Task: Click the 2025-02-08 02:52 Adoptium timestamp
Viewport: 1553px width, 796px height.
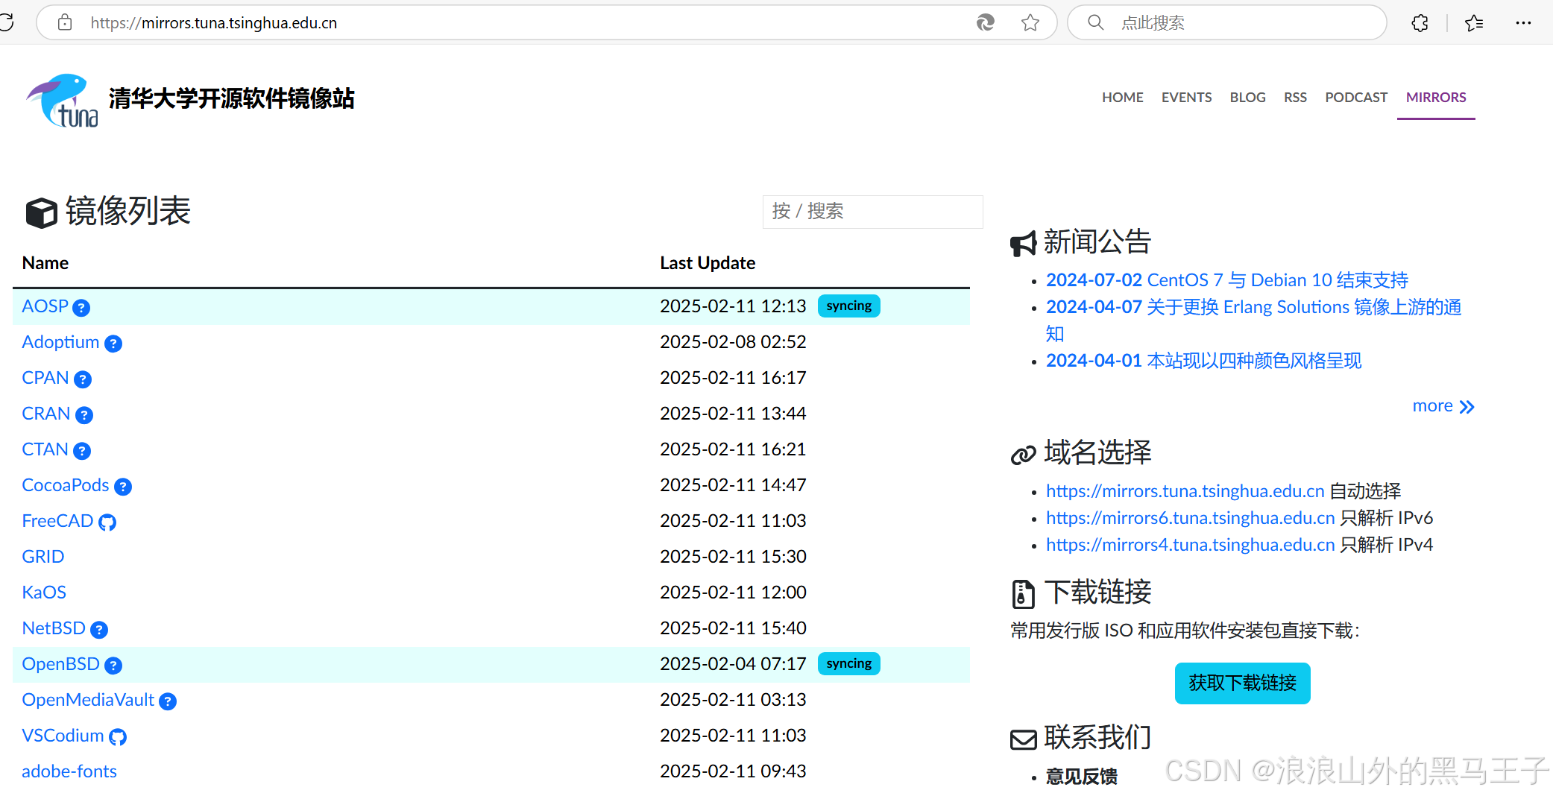Action: tap(733, 342)
